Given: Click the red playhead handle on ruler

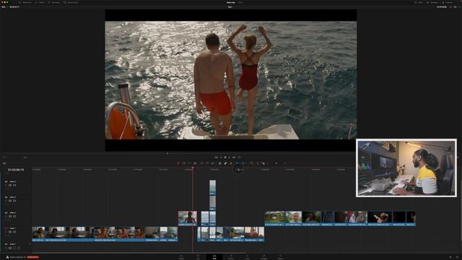Looking at the screenshot, I should [x=193, y=168].
